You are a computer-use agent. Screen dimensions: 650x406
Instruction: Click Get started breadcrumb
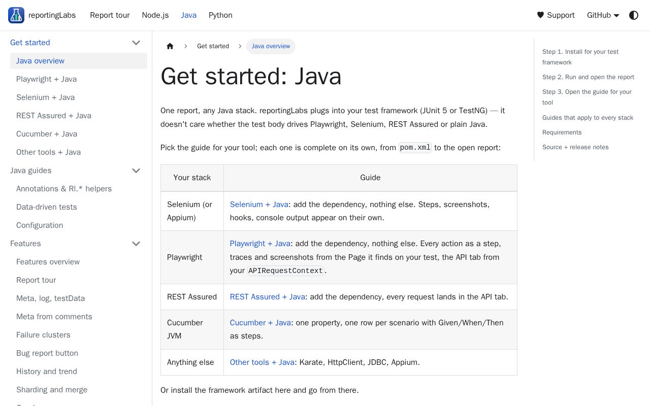click(213, 46)
